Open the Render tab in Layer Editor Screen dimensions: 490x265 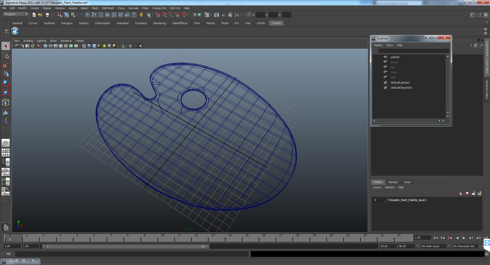tap(393, 182)
